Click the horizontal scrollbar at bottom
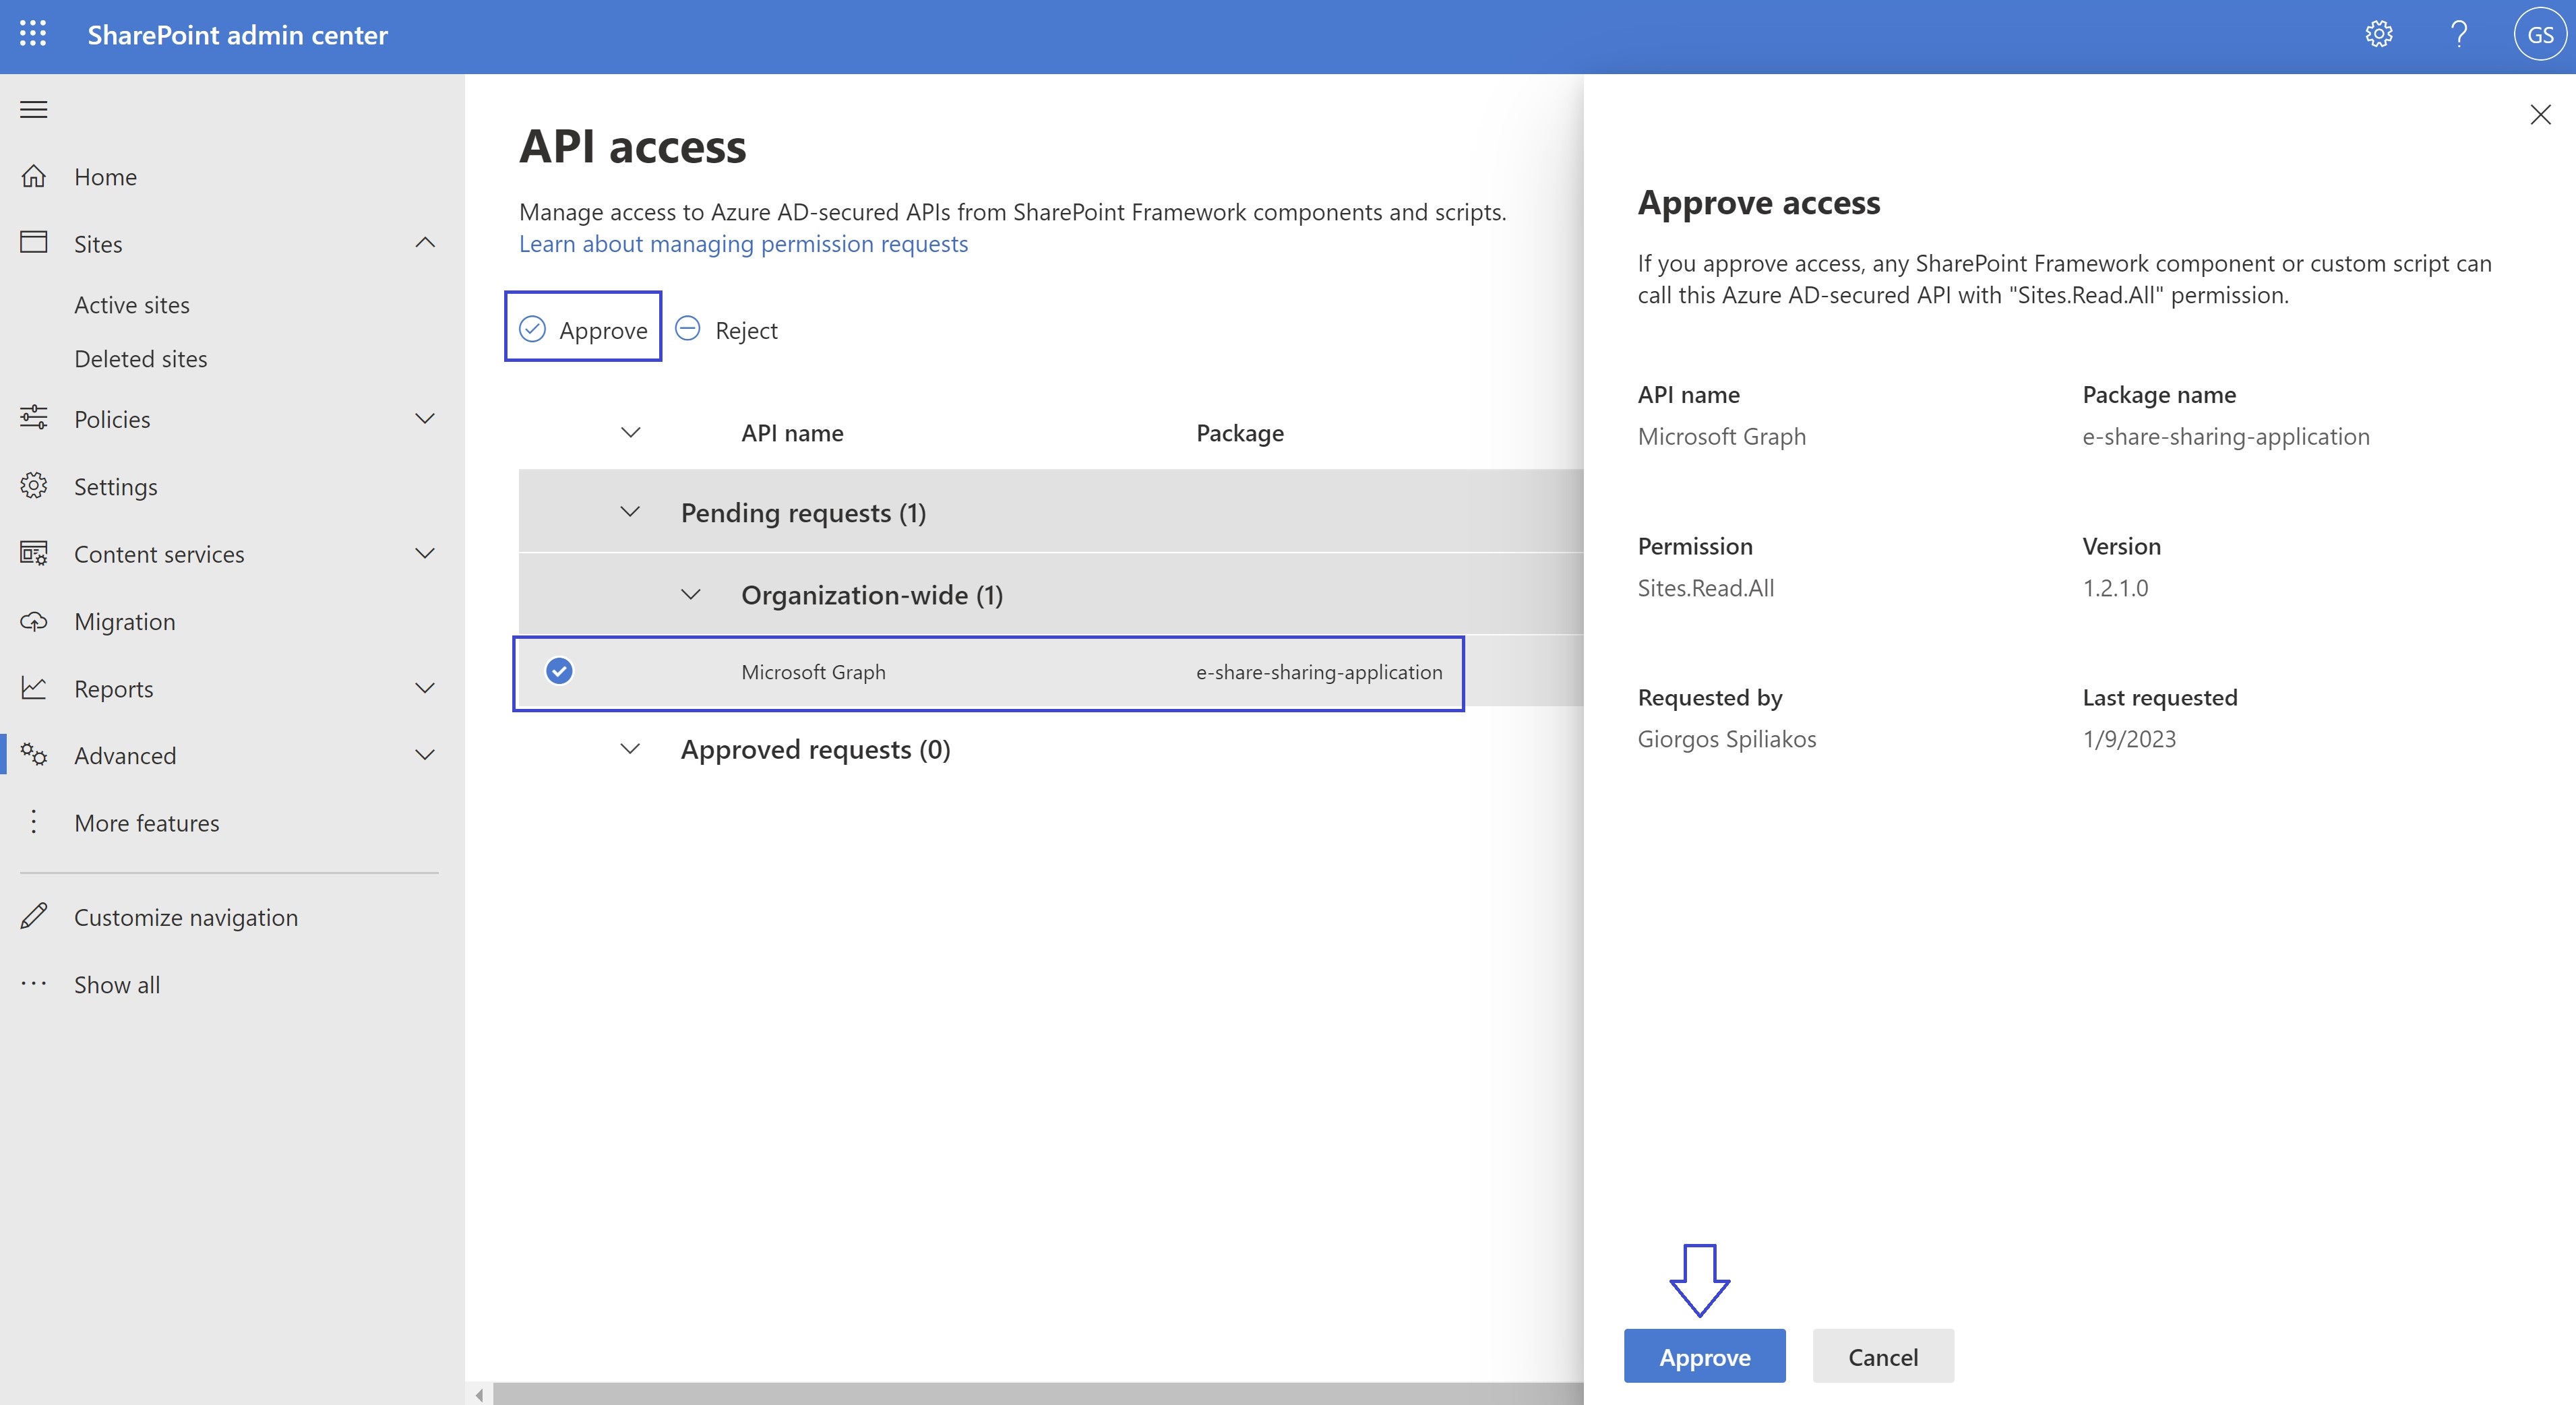Screen dimensions: 2576x1405 click(x=1038, y=1394)
